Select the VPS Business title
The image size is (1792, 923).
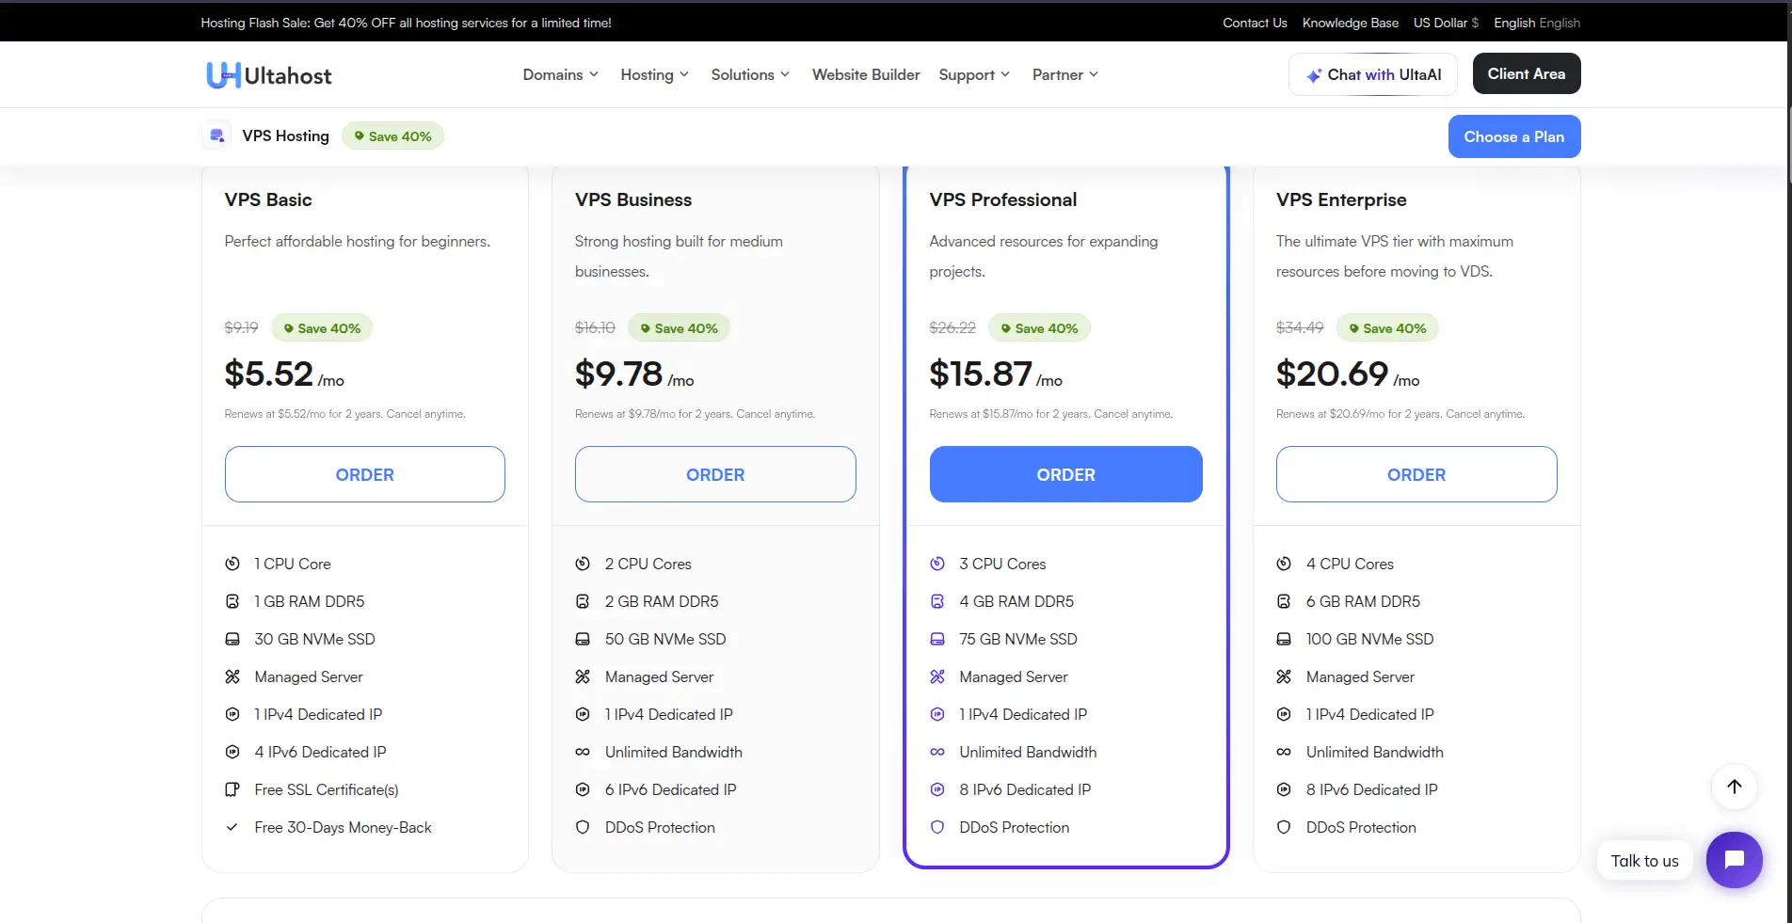point(633,199)
